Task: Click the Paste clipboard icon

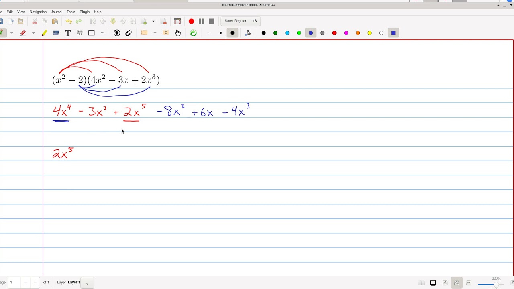Action: (x=55, y=21)
